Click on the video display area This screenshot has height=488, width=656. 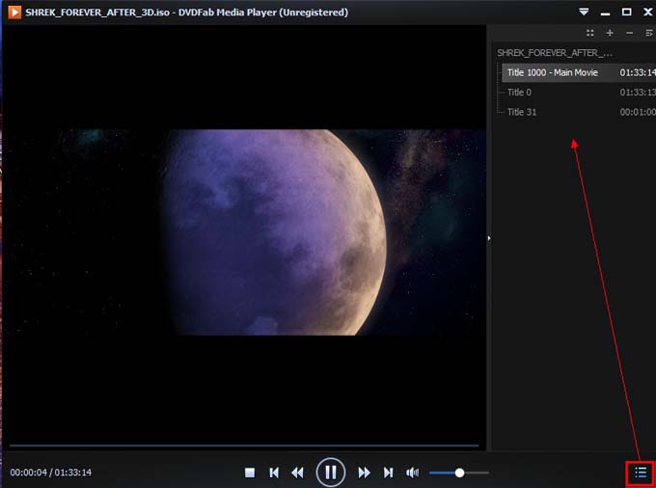pyautogui.click(x=244, y=232)
